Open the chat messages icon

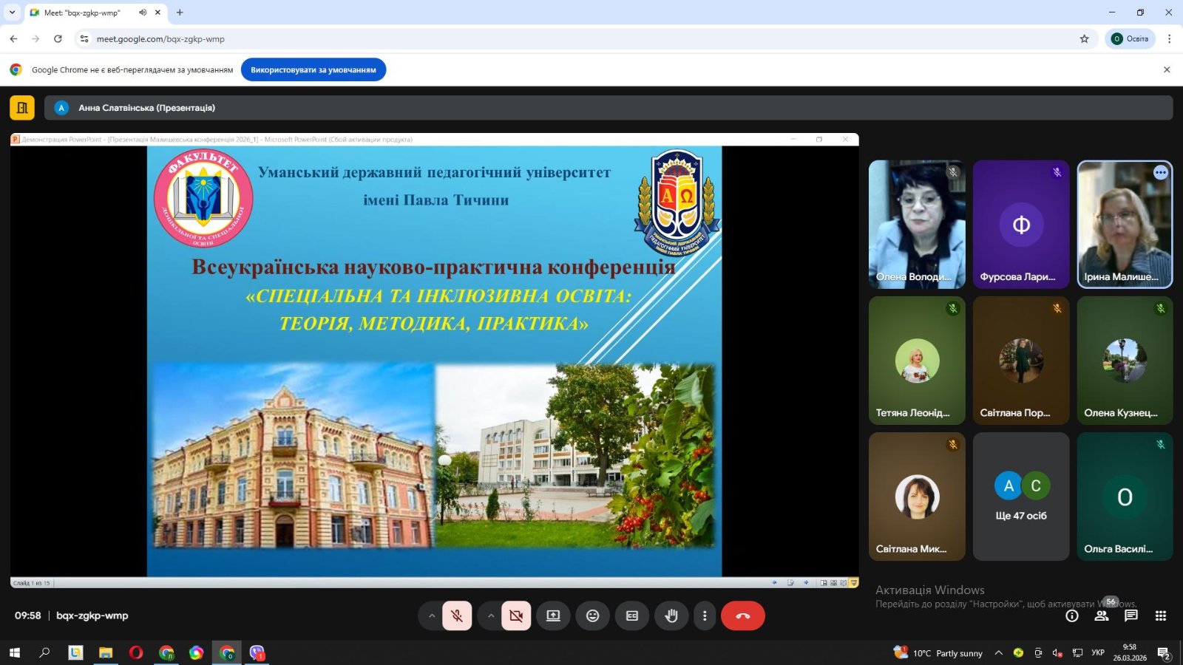pos(1131,615)
